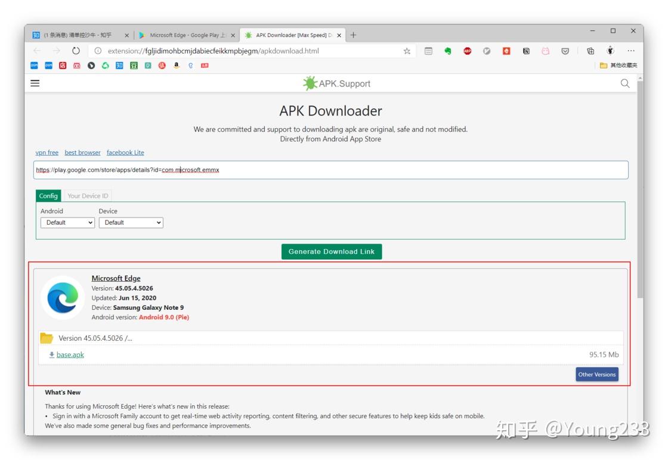Screen dimensions: 668x460
Task: Open the hamburger menu on APK.Support
Action: [x=35, y=83]
